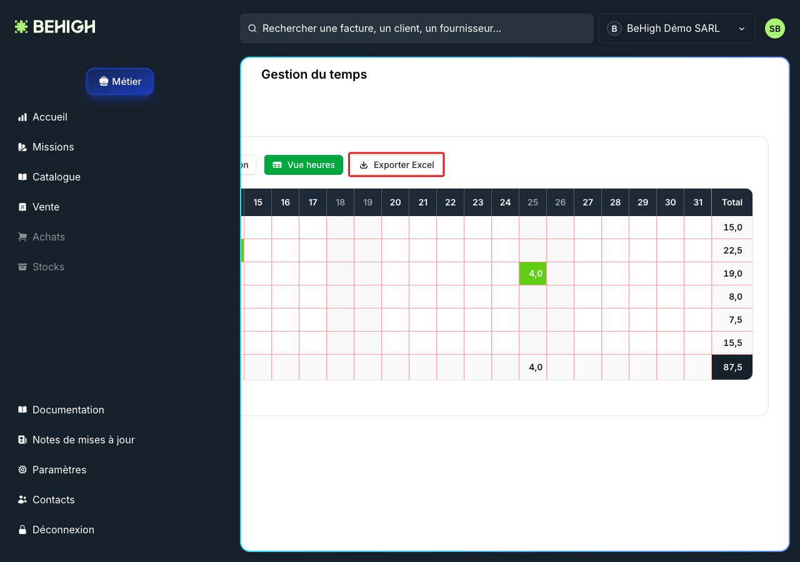Click the BeHigh logo
800x562 pixels.
point(55,27)
